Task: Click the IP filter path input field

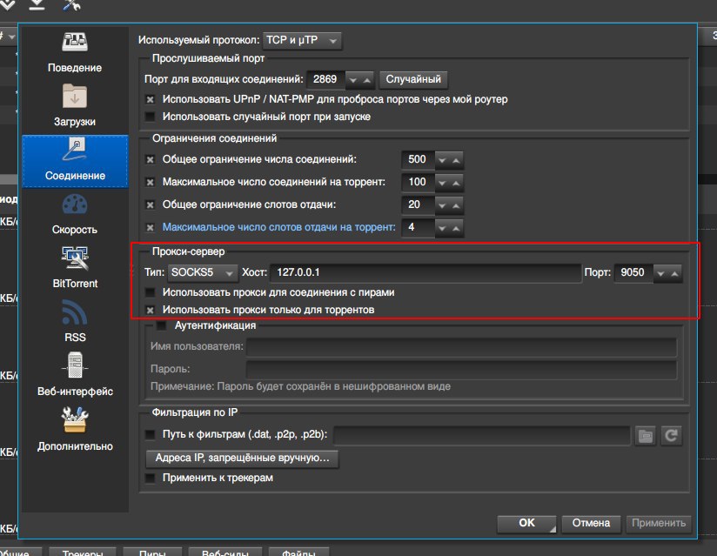Action: point(482,435)
